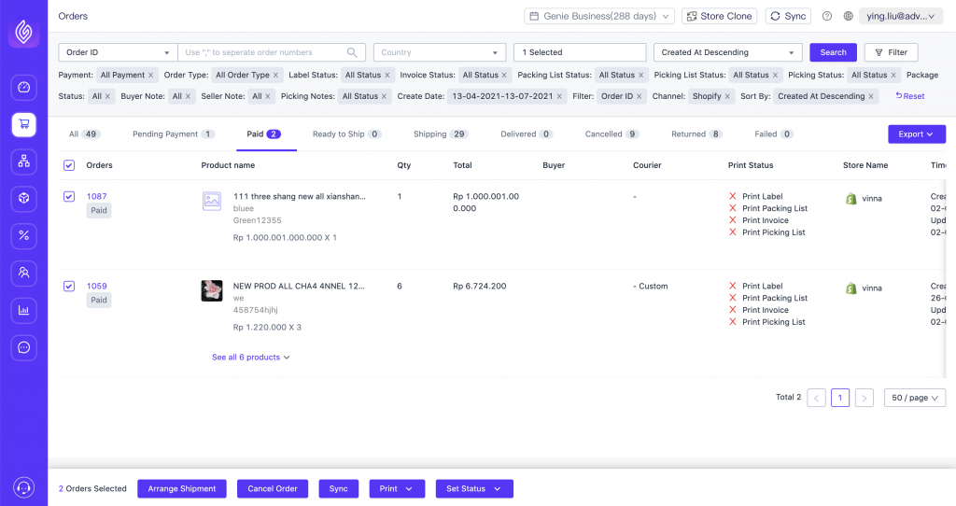Click Arrange Shipment button

click(x=182, y=489)
